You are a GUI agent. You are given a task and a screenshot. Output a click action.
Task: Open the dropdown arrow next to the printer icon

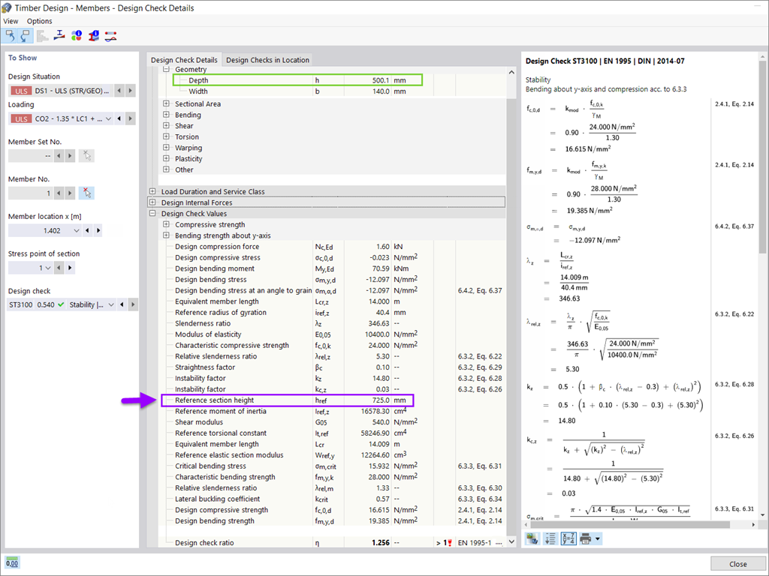pyautogui.click(x=597, y=538)
